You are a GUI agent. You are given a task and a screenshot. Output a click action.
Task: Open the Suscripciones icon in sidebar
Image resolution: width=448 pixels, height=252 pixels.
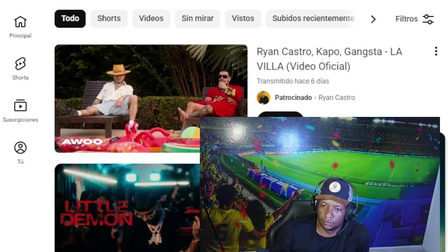pyautogui.click(x=20, y=106)
